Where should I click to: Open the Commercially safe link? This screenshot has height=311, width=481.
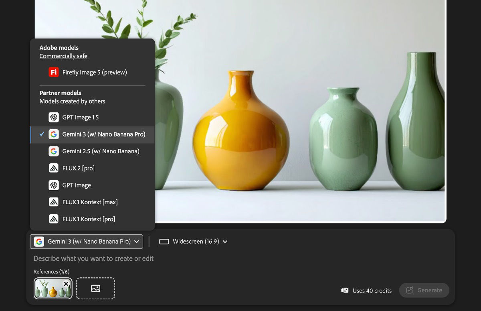[x=63, y=56]
